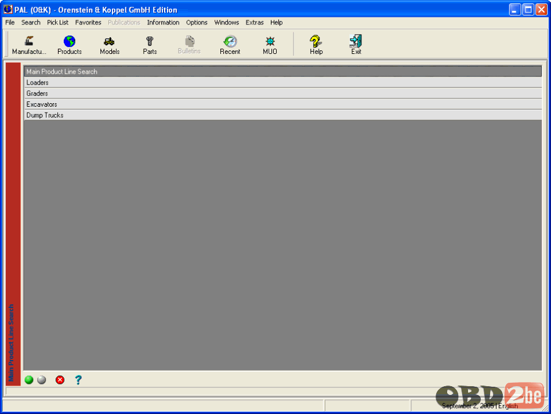Open the Bulletins toolbar icon
The image size is (551, 414).
tap(190, 45)
